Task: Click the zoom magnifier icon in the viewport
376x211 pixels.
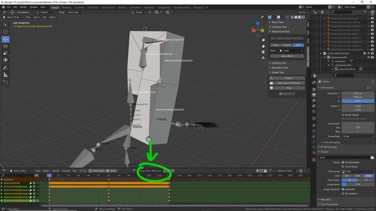Action: pyautogui.click(x=263, y=40)
